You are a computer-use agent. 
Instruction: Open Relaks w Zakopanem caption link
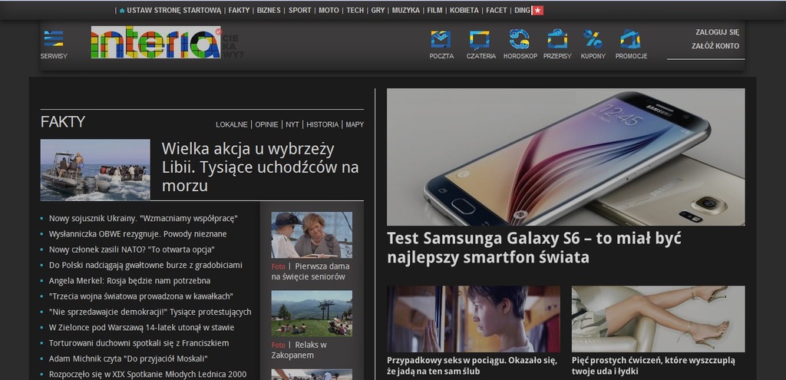299,350
